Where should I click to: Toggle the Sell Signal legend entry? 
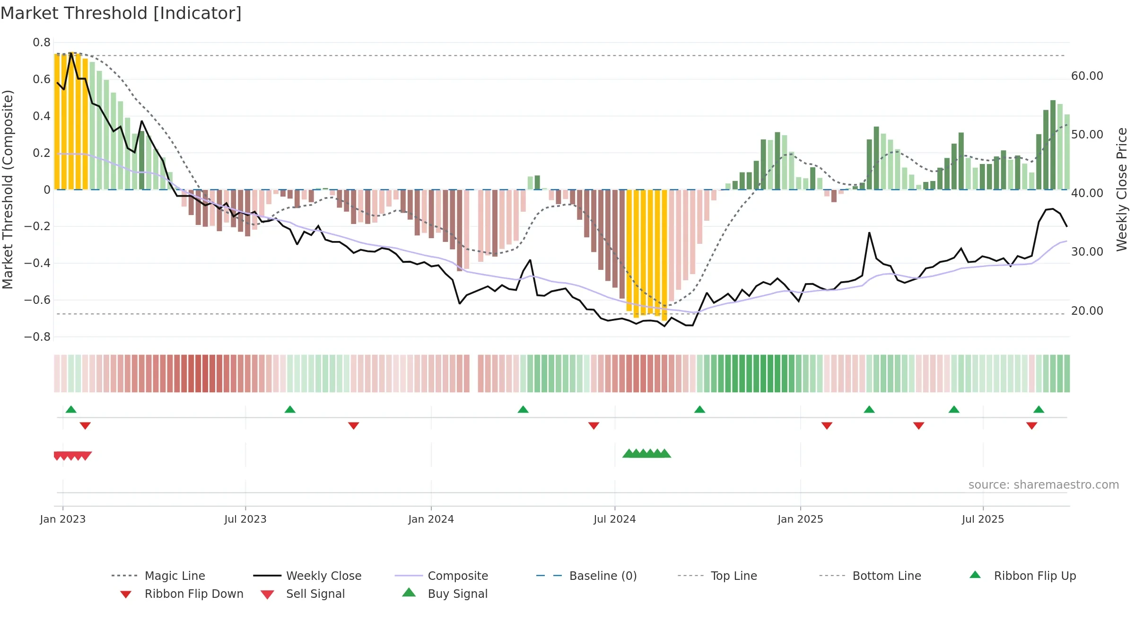pos(303,594)
